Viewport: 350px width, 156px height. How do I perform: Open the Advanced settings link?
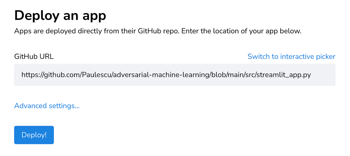[x=47, y=106]
